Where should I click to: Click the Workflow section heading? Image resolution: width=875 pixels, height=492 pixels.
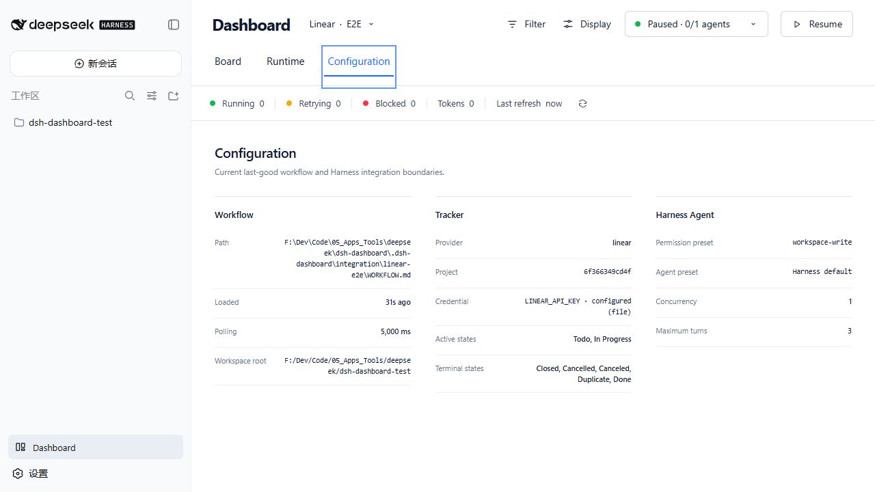pyautogui.click(x=234, y=215)
